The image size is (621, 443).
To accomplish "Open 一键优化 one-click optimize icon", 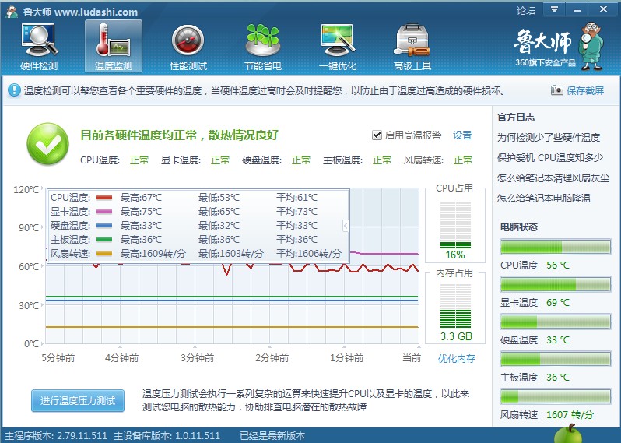I will [x=338, y=47].
